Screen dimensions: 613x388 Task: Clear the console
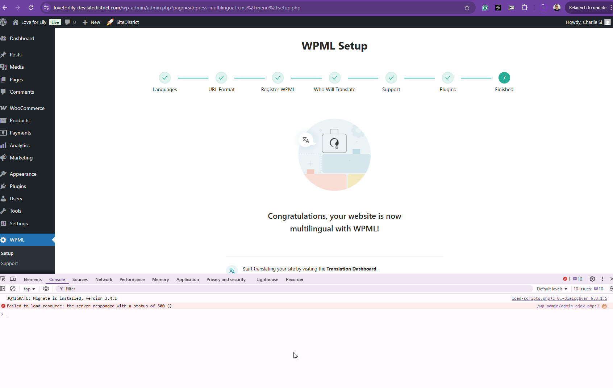13,289
